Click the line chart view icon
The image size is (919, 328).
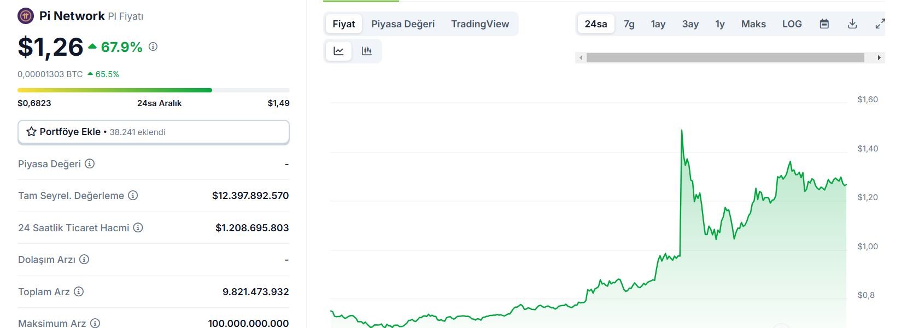point(339,51)
